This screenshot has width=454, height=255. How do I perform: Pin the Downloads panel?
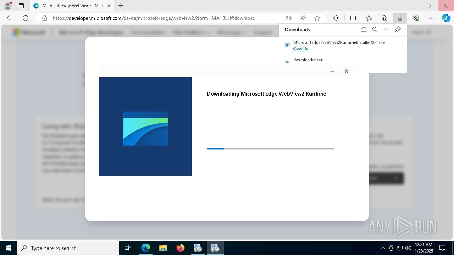pos(398,29)
